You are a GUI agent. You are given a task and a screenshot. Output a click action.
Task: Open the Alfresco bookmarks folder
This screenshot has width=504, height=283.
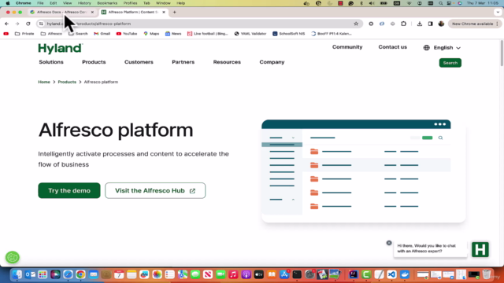51,33
